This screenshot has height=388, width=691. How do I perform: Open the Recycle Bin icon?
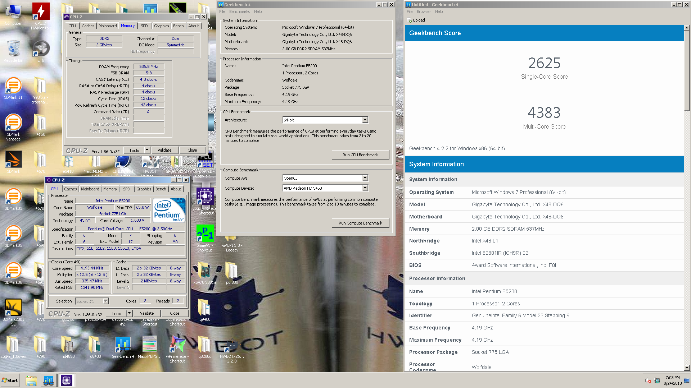click(x=13, y=51)
